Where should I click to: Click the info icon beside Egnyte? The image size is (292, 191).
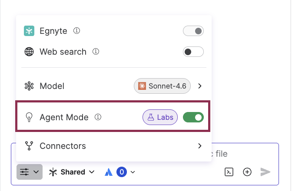(x=76, y=31)
